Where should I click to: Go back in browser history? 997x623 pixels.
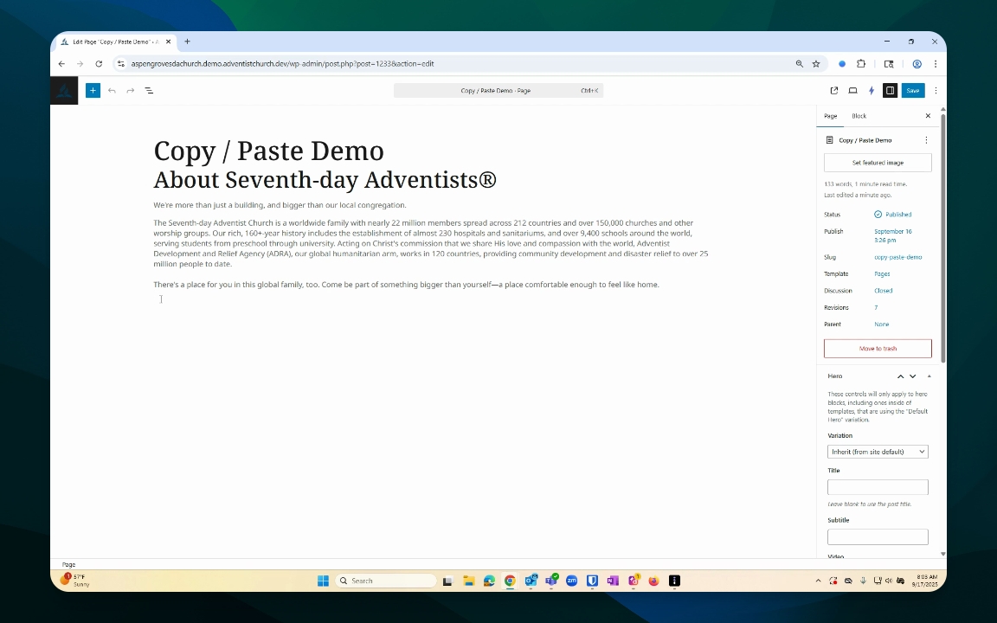(x=61, y=63)
